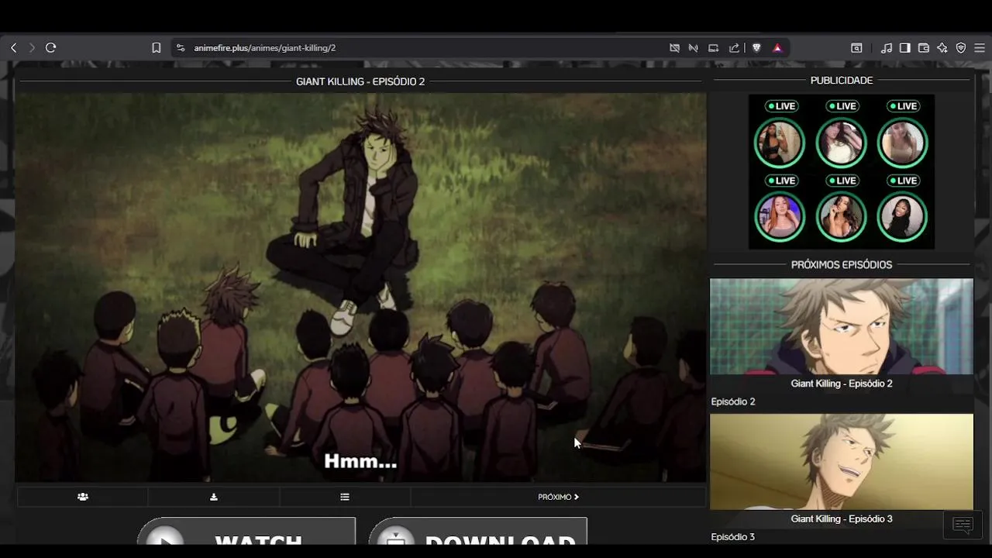Go back to the previous page
This screenshot has width=992, height=558.
click(x=13, y=48)
